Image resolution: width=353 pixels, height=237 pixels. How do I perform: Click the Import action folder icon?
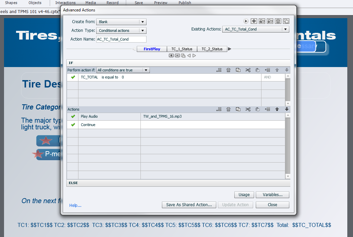tap(262, 21)
